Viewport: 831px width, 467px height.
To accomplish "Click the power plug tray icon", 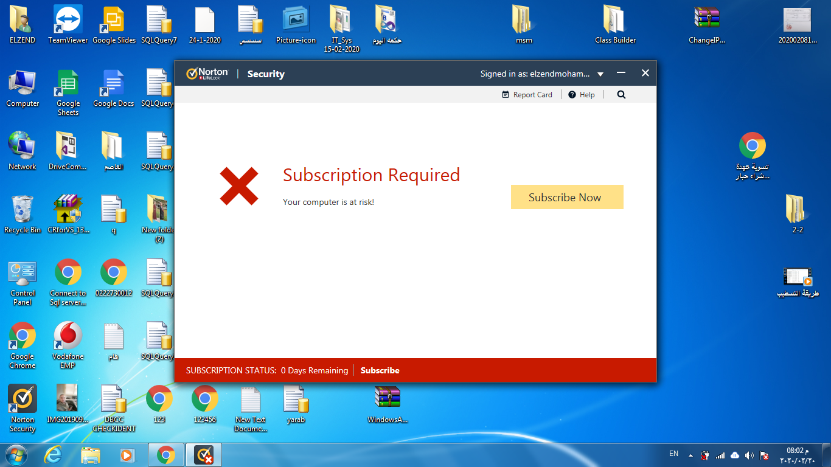I will [x=706, y=455].
